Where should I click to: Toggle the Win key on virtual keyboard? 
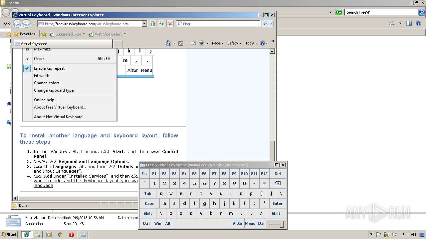158,223
